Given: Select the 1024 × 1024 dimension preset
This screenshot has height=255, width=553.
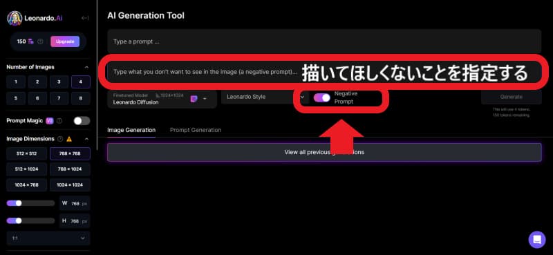Looking at the screenshot, I should click(70, 185).
